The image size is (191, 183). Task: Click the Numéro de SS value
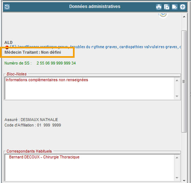pyautogui.click(x=56, y=63)
